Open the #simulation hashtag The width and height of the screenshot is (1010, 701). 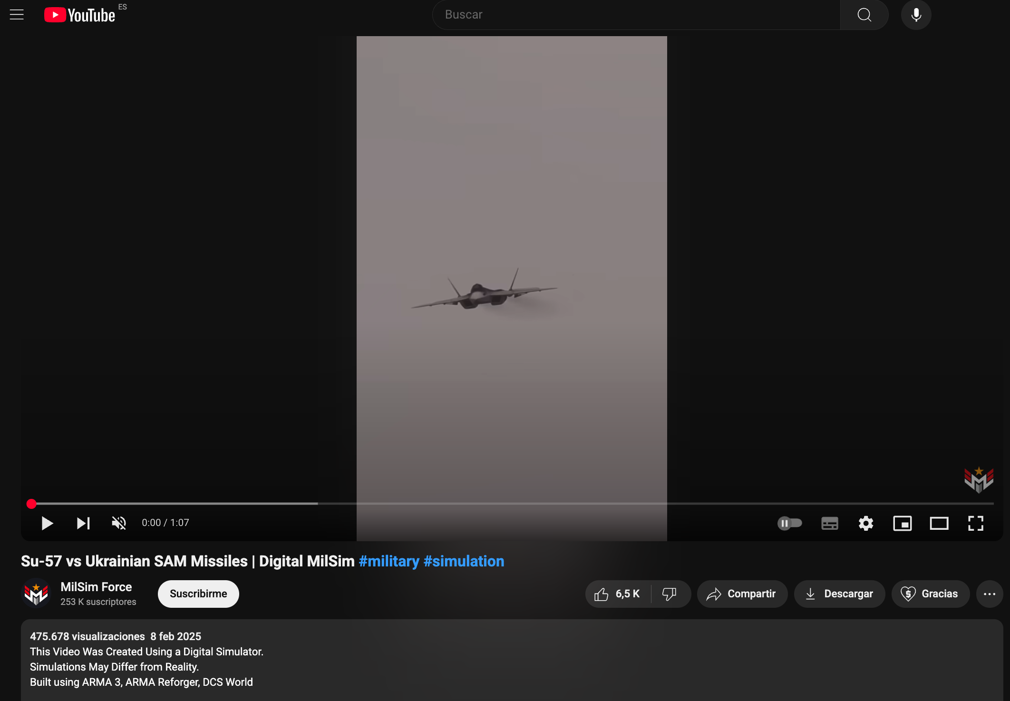click(x=464, y=561)
